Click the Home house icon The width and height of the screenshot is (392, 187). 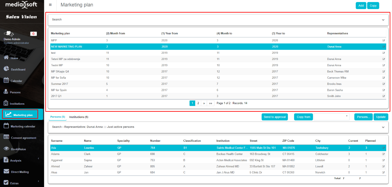point(6,58)
